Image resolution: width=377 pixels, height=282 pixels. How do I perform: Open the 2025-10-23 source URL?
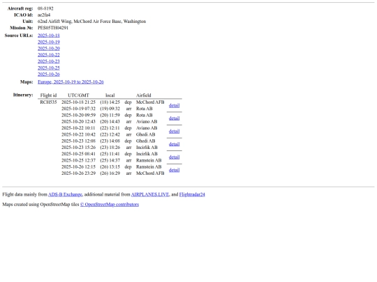(49, 61)
